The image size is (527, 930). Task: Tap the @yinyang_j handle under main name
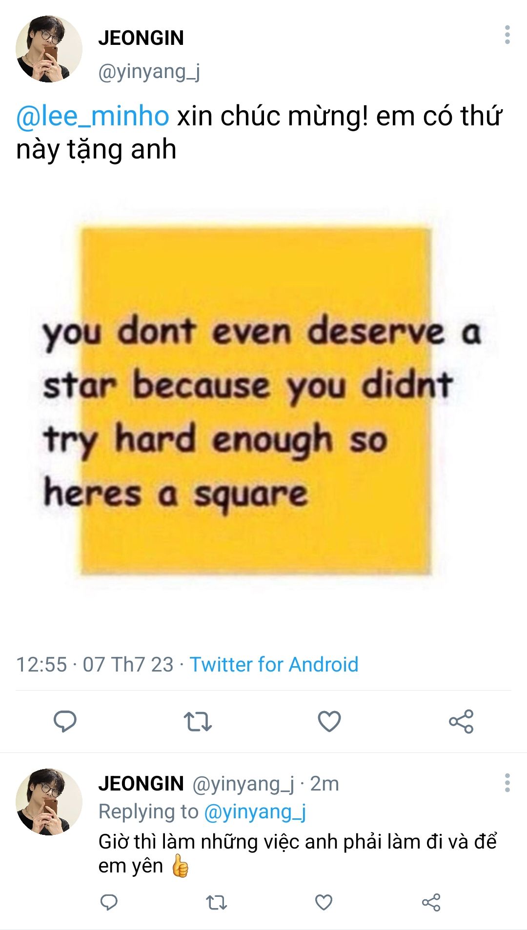coord(149,72)
